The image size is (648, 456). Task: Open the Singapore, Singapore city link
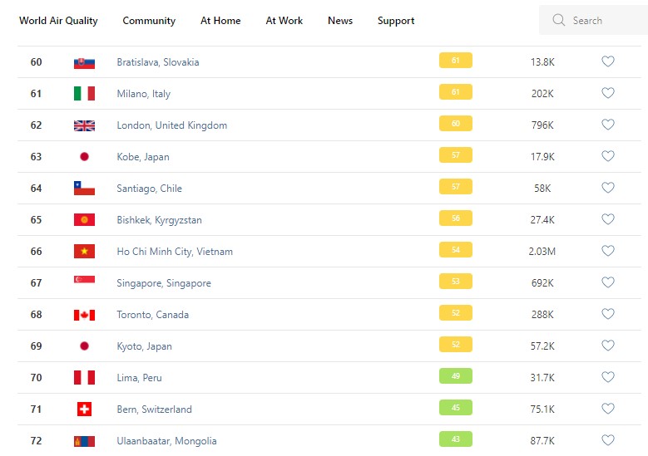pos(164,283)
